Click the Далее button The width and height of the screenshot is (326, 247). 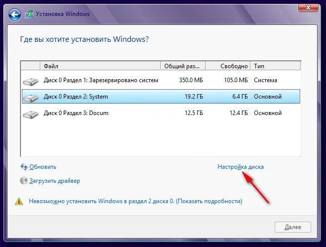[x=293, y=227]
